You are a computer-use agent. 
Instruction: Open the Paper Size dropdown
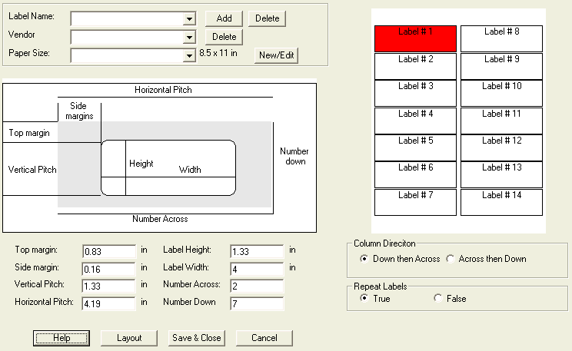(x=190, y=55)
